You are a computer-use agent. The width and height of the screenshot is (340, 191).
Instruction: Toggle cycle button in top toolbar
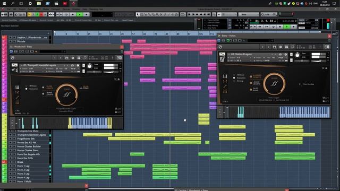click(x=66, y=14)
